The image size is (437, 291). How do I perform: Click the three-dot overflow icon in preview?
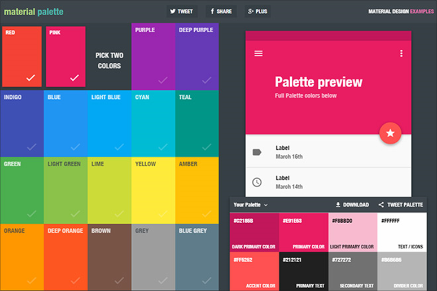(x=401, y=53)
